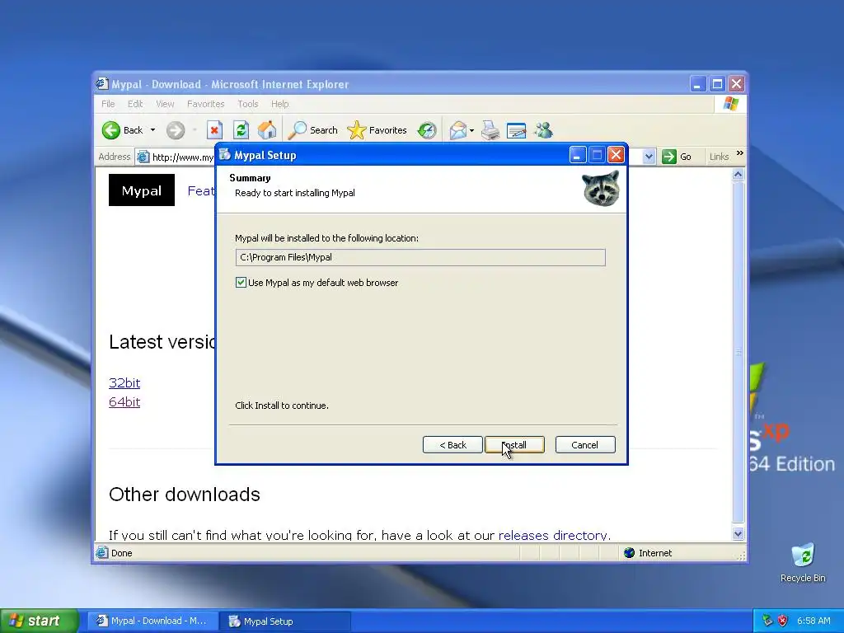The height and width of the screenshot is (633, 844).
Task: Open the Edit menu in Internet Explorer
Action: click(135, 104)
